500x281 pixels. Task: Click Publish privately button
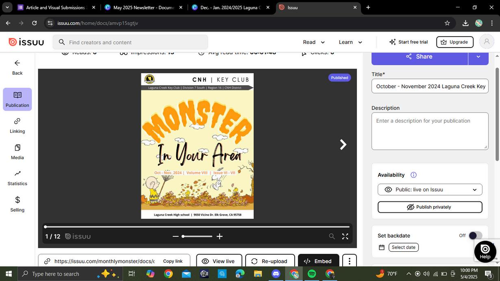430,207
